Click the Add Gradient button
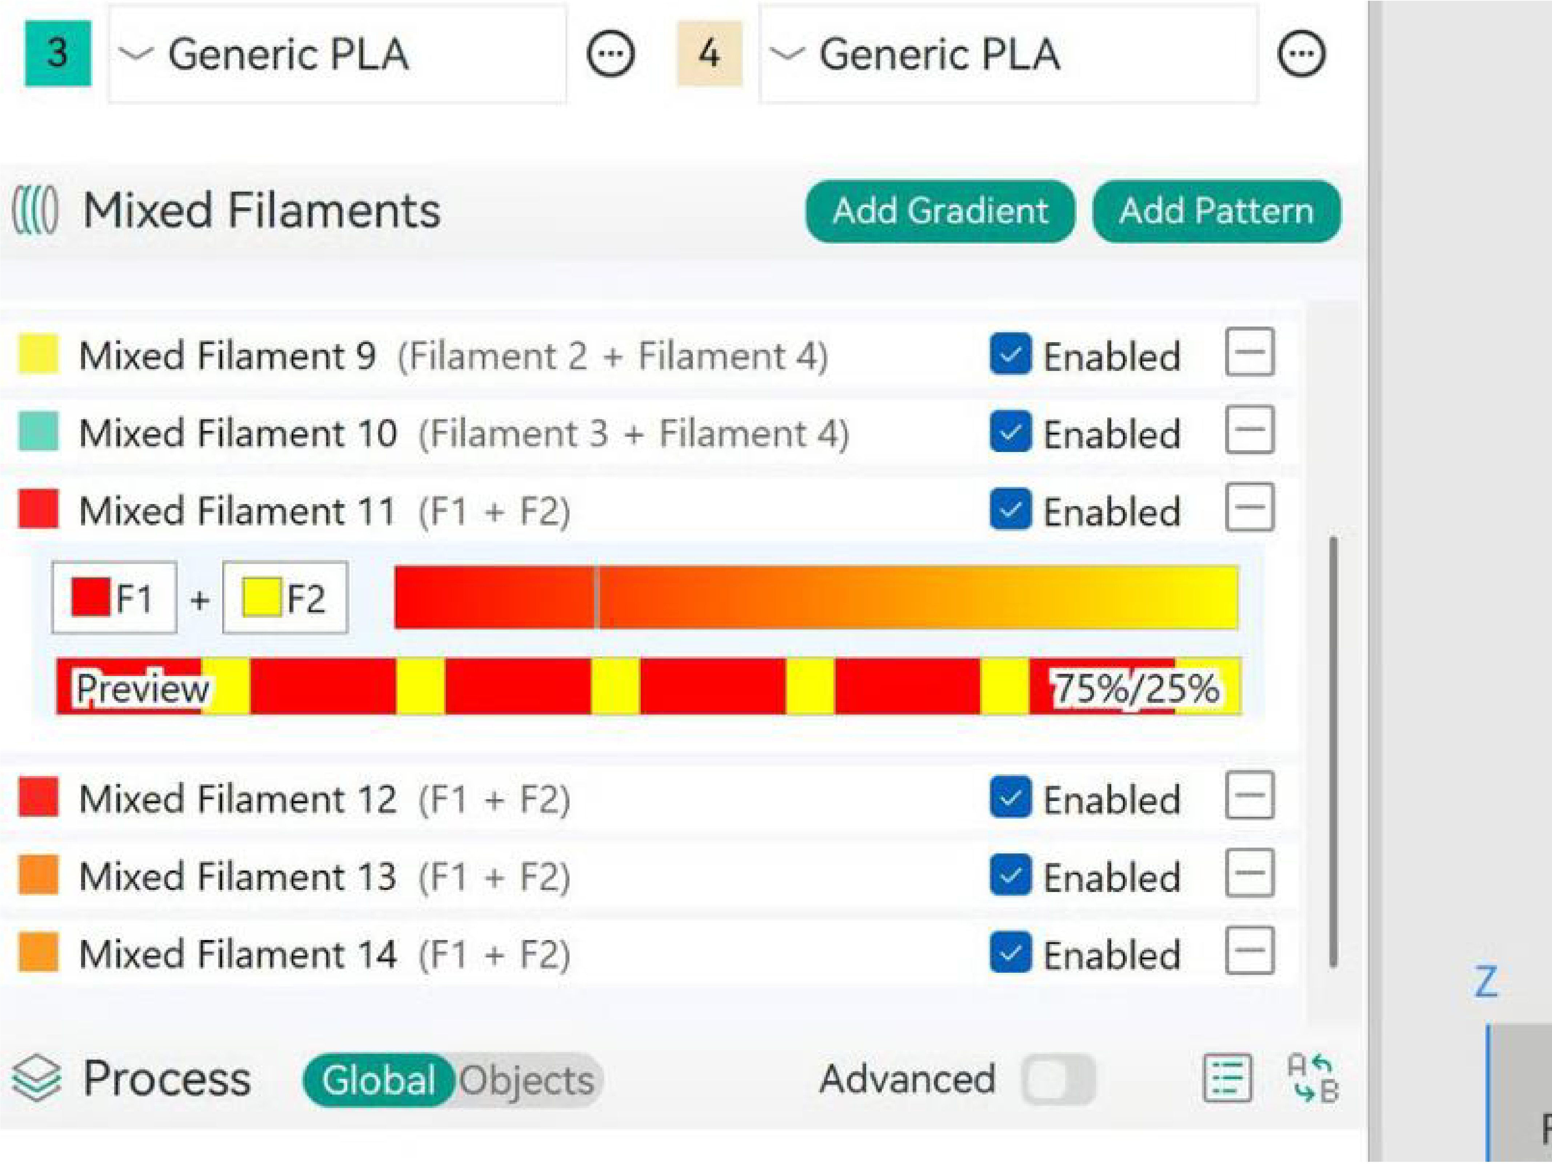This screenshot has height=1164, width=1552. coord(940,211)
